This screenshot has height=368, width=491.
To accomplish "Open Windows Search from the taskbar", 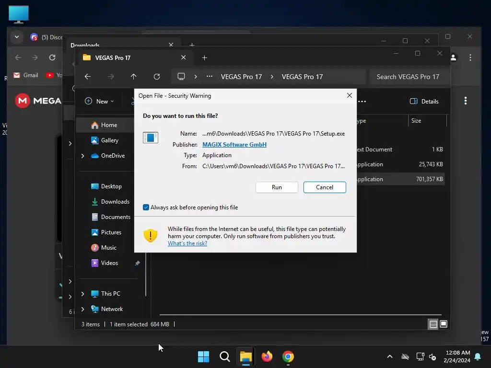I will click(224, 356).
